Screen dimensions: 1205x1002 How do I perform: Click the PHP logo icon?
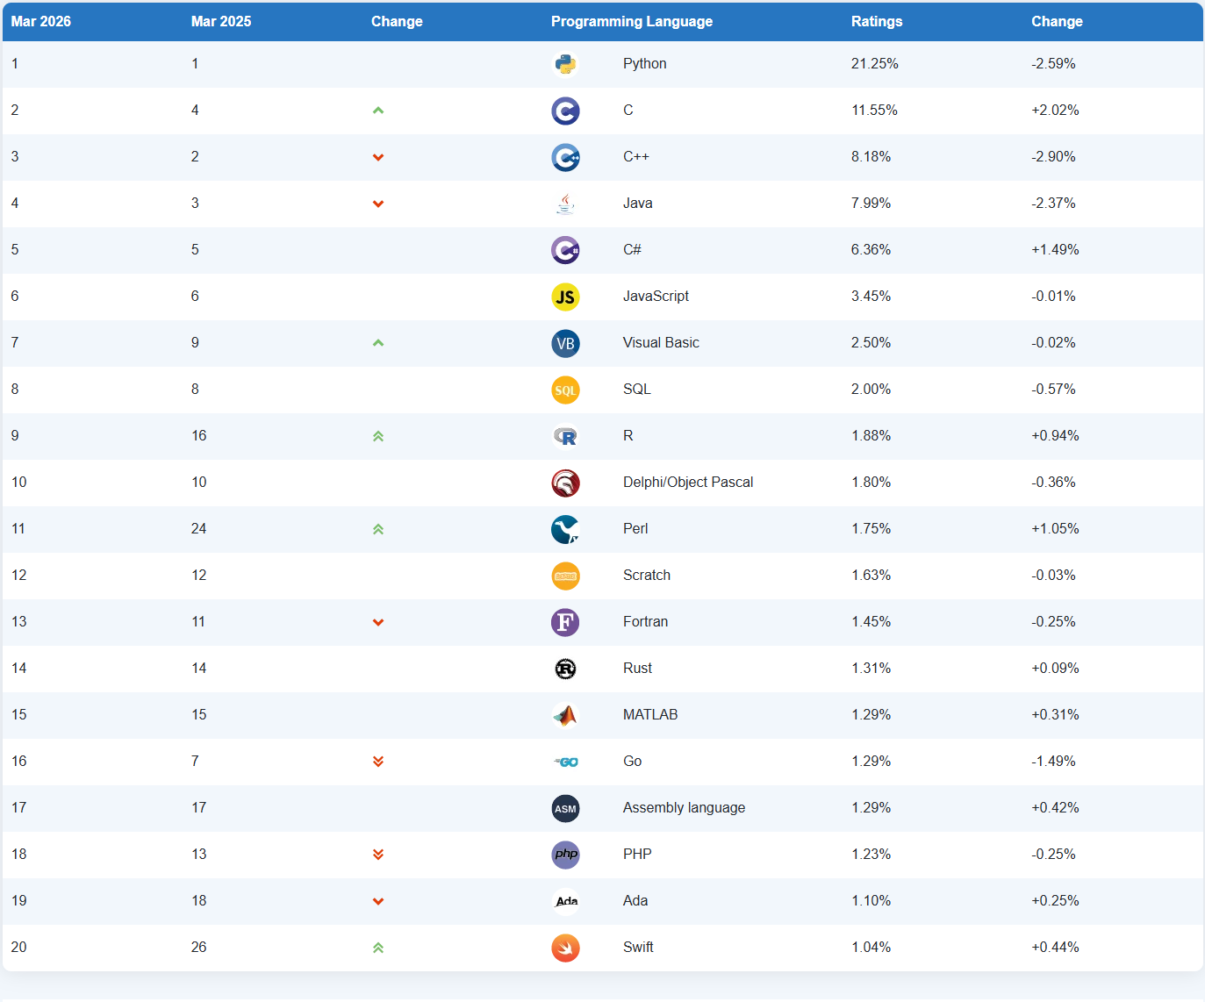point(565,855)
